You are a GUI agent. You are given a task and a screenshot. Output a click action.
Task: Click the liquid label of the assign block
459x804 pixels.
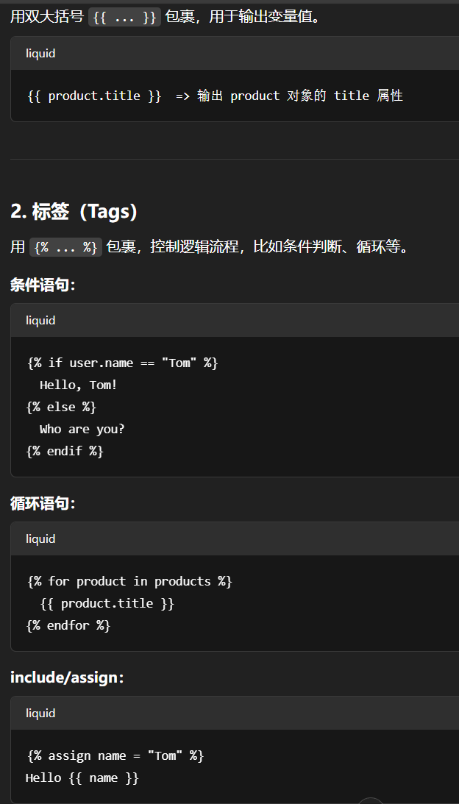40,714
